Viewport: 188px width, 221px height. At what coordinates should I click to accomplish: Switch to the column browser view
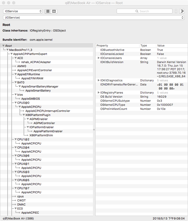54,11
